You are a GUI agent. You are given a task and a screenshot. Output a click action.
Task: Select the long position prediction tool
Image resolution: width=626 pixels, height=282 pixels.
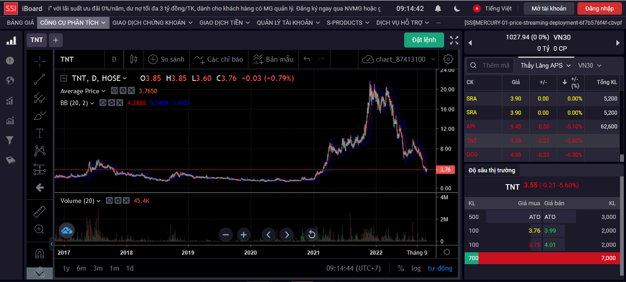[x=40, y=169]
